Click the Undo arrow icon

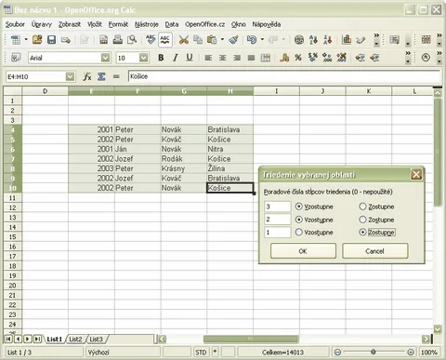(x=252, y=40)
